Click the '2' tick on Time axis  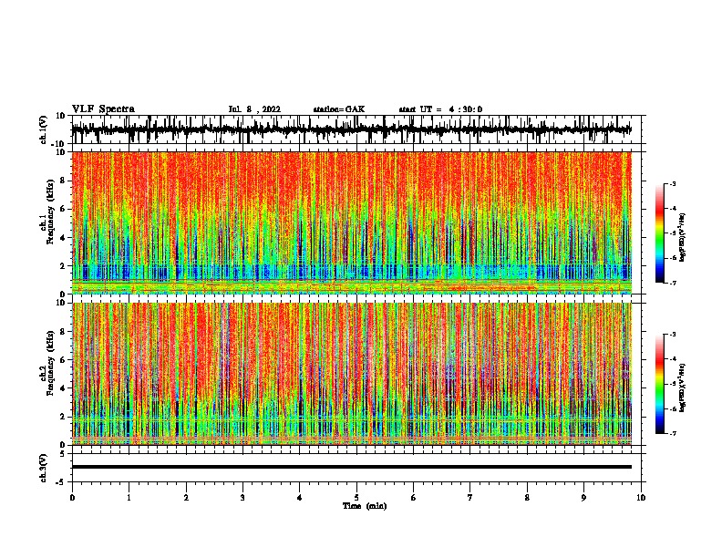tap(186, 498)
